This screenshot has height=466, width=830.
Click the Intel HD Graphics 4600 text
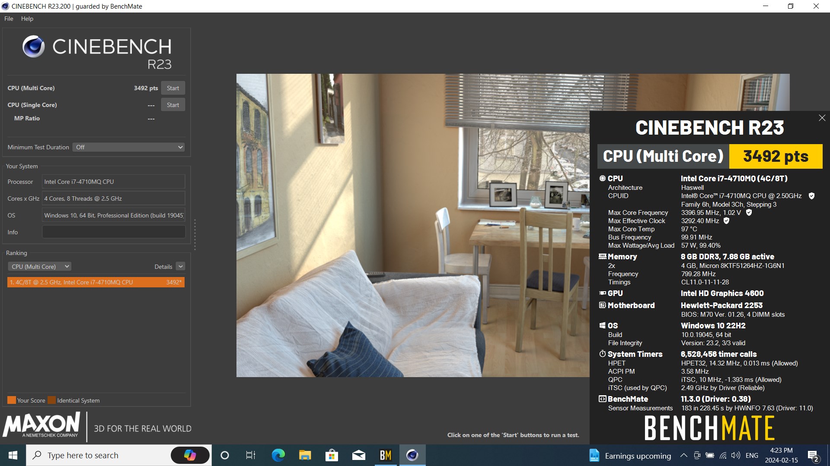722,293
